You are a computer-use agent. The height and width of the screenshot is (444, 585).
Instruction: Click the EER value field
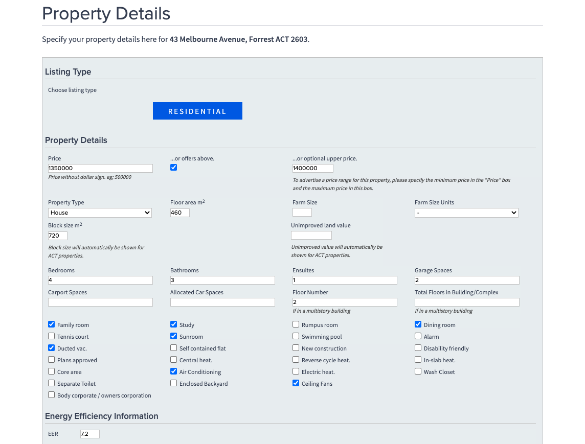pos(90,434)
